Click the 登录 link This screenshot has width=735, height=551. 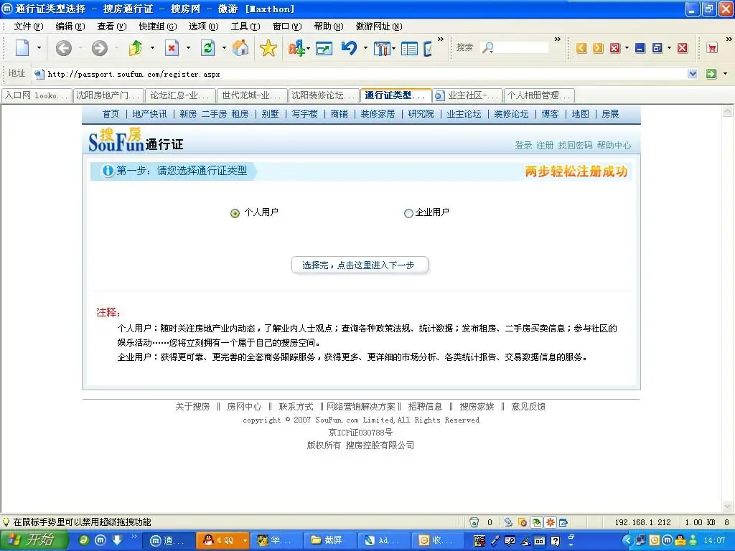click(523, 145)
